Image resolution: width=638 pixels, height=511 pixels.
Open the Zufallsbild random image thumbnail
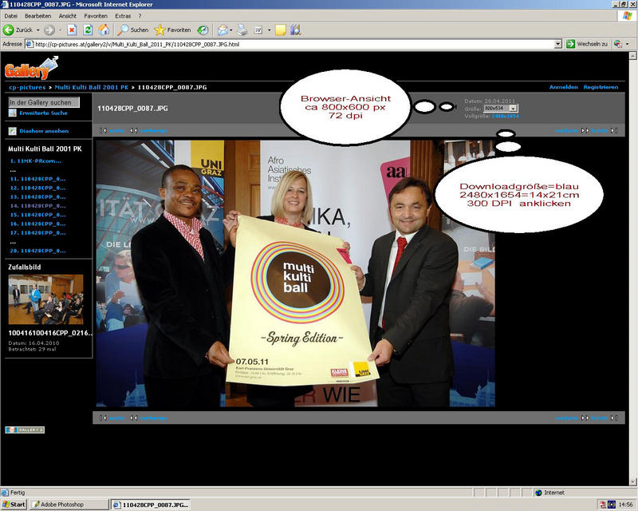click(45, 299)
